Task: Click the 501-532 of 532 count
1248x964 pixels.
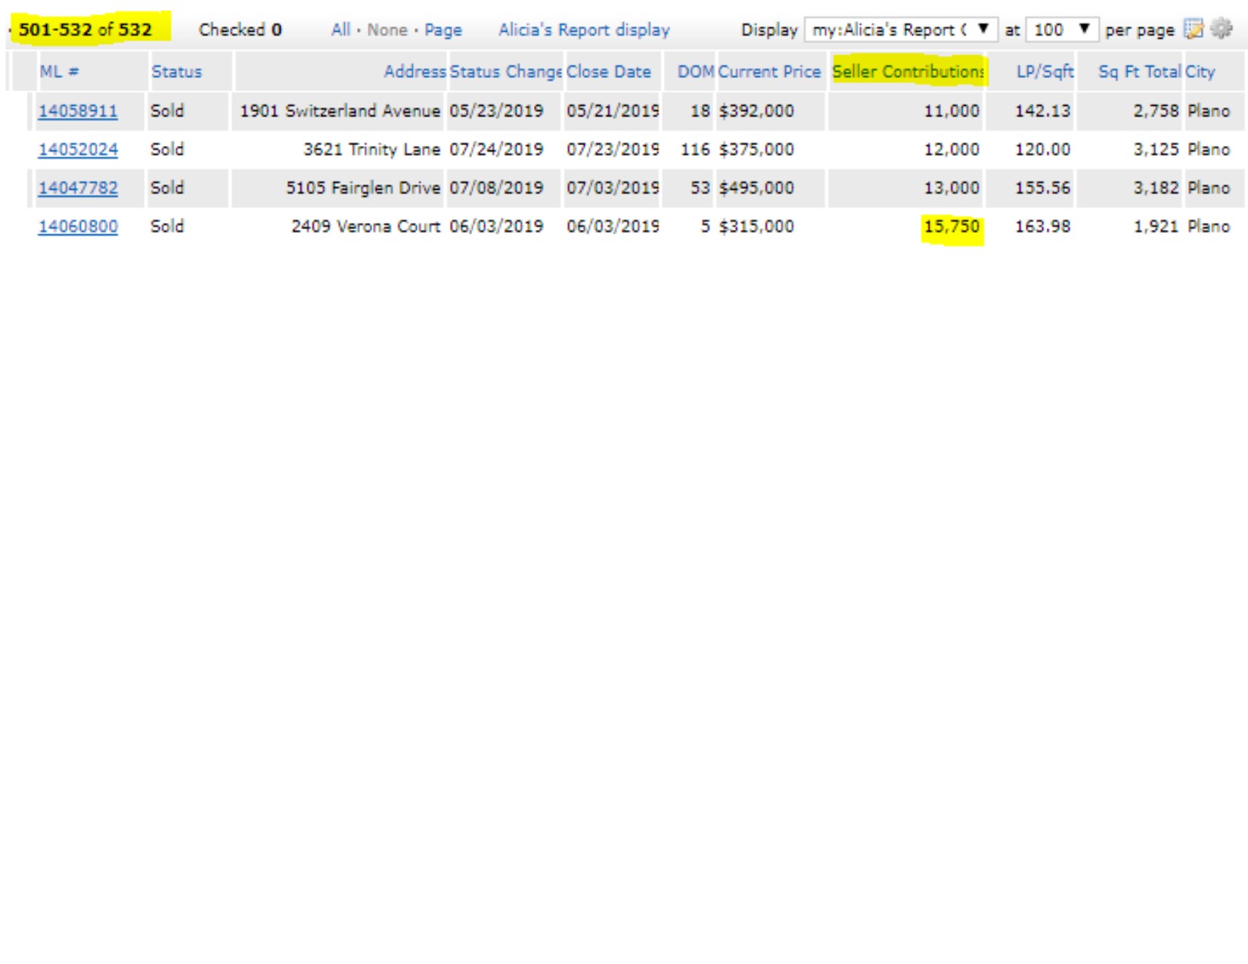Action: coord(85,29)
